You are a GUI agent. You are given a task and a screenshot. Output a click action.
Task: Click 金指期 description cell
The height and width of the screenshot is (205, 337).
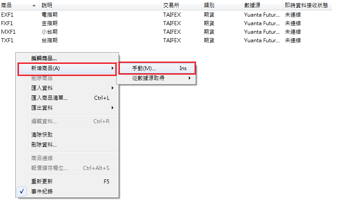(x=50, y=23)
